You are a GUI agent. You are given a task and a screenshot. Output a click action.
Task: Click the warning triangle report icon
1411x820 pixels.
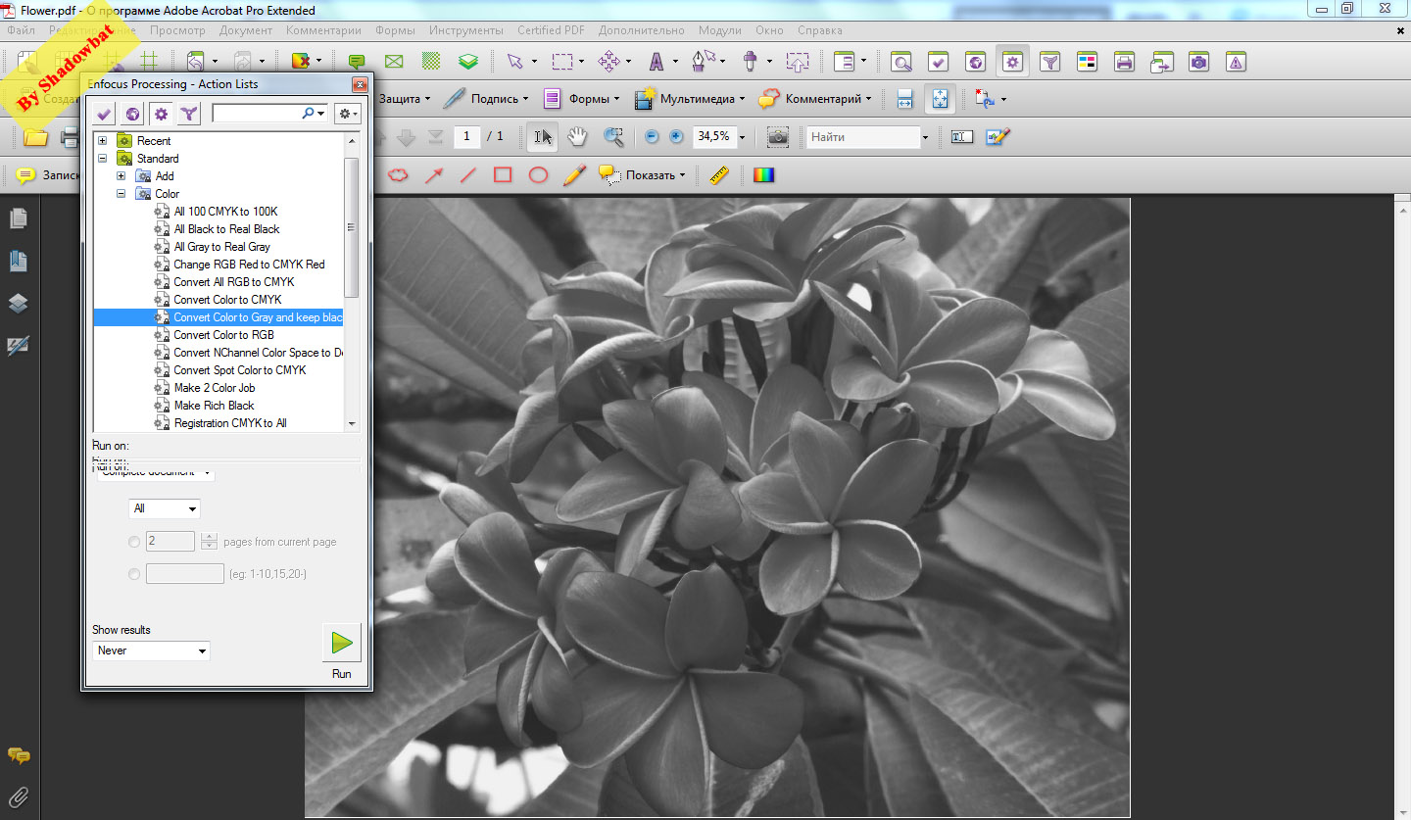point(1236,62)
